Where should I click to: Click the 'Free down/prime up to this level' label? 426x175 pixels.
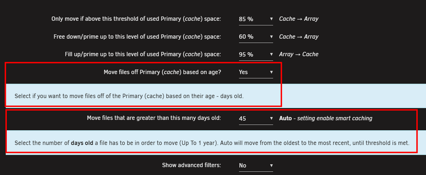point(137,37)
